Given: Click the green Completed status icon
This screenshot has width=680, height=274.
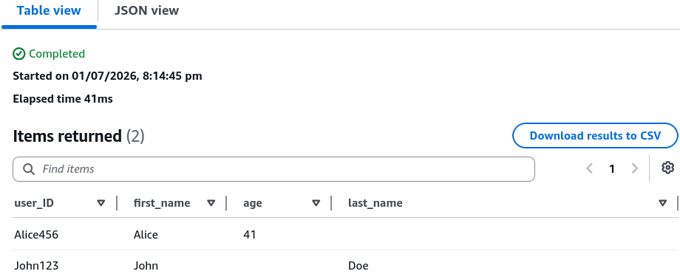Looking at the screenshot, I should pyautogui.click(x=18, y=54).
